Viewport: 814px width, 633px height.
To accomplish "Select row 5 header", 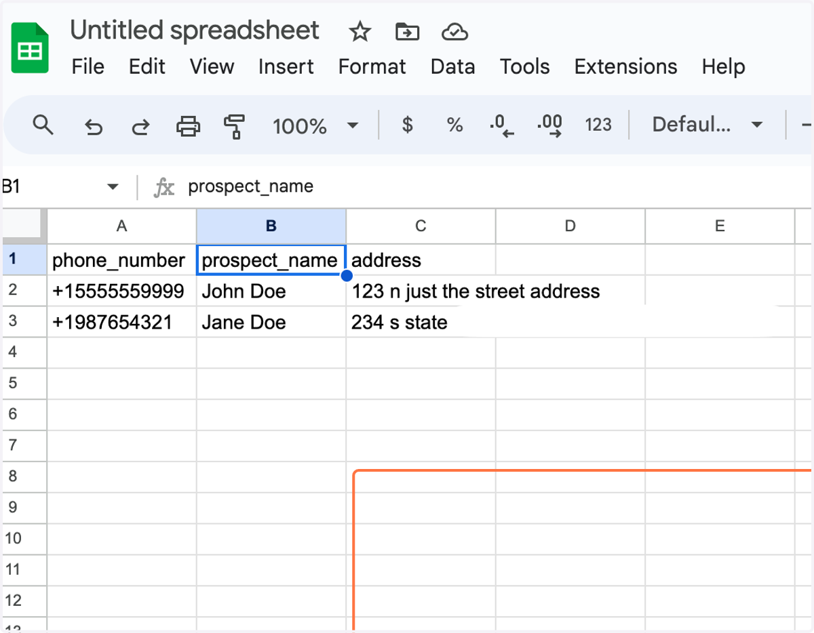I will point(24,383).
